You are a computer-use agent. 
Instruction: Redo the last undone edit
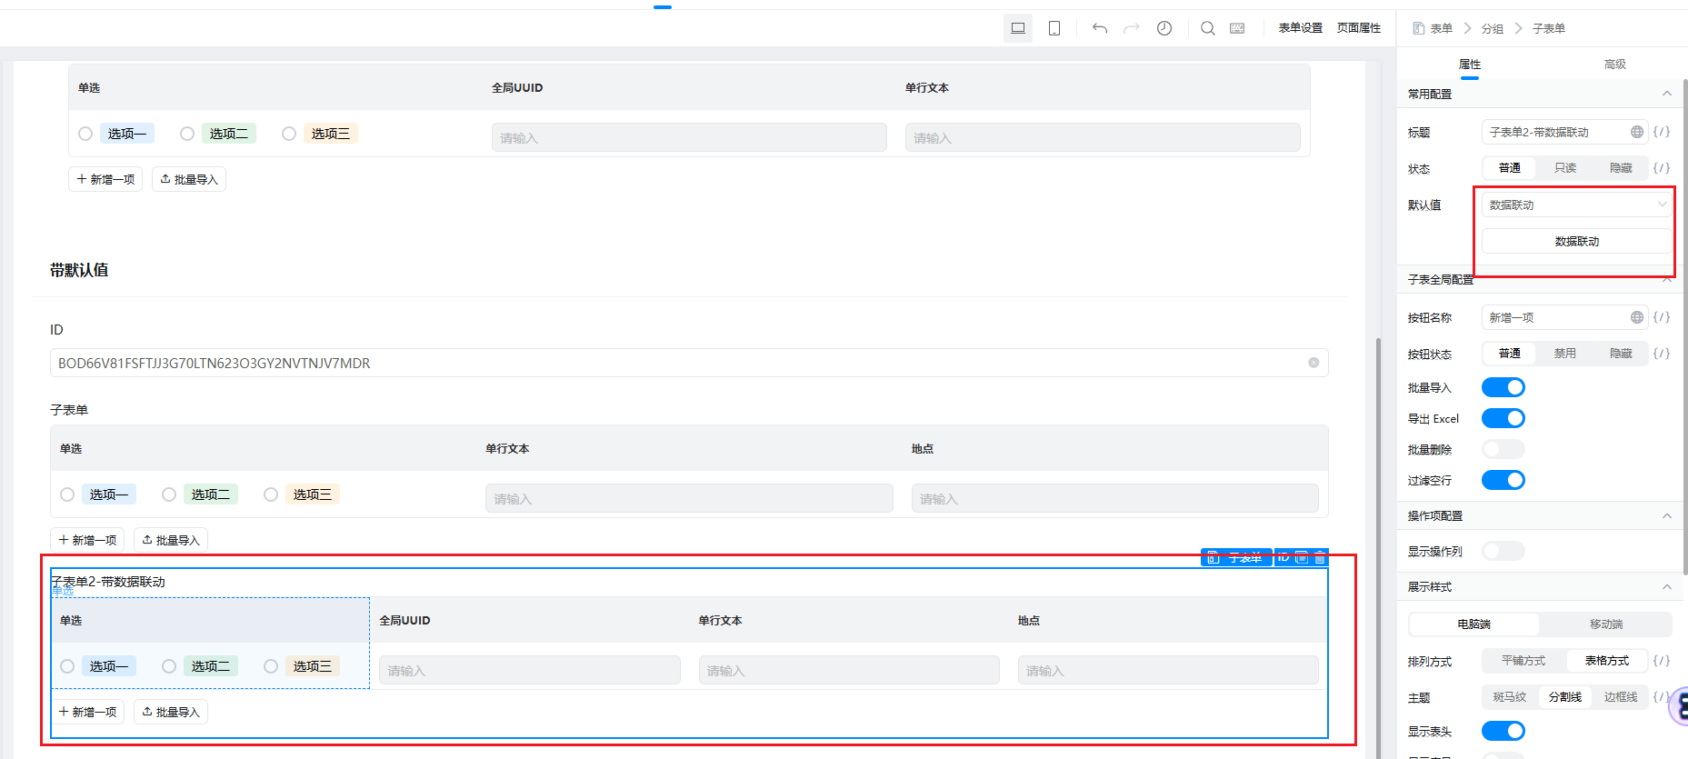coord(1132,28)
